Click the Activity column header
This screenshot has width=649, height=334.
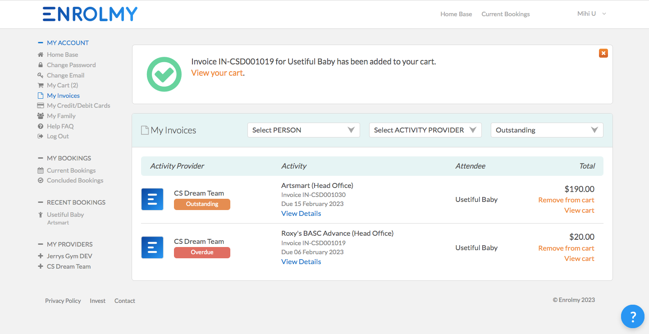click(x=294, y=166)
